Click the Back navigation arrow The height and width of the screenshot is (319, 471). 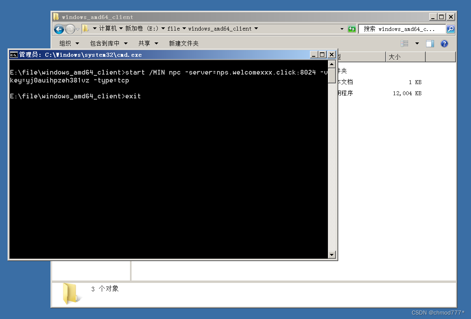[59, 29]
